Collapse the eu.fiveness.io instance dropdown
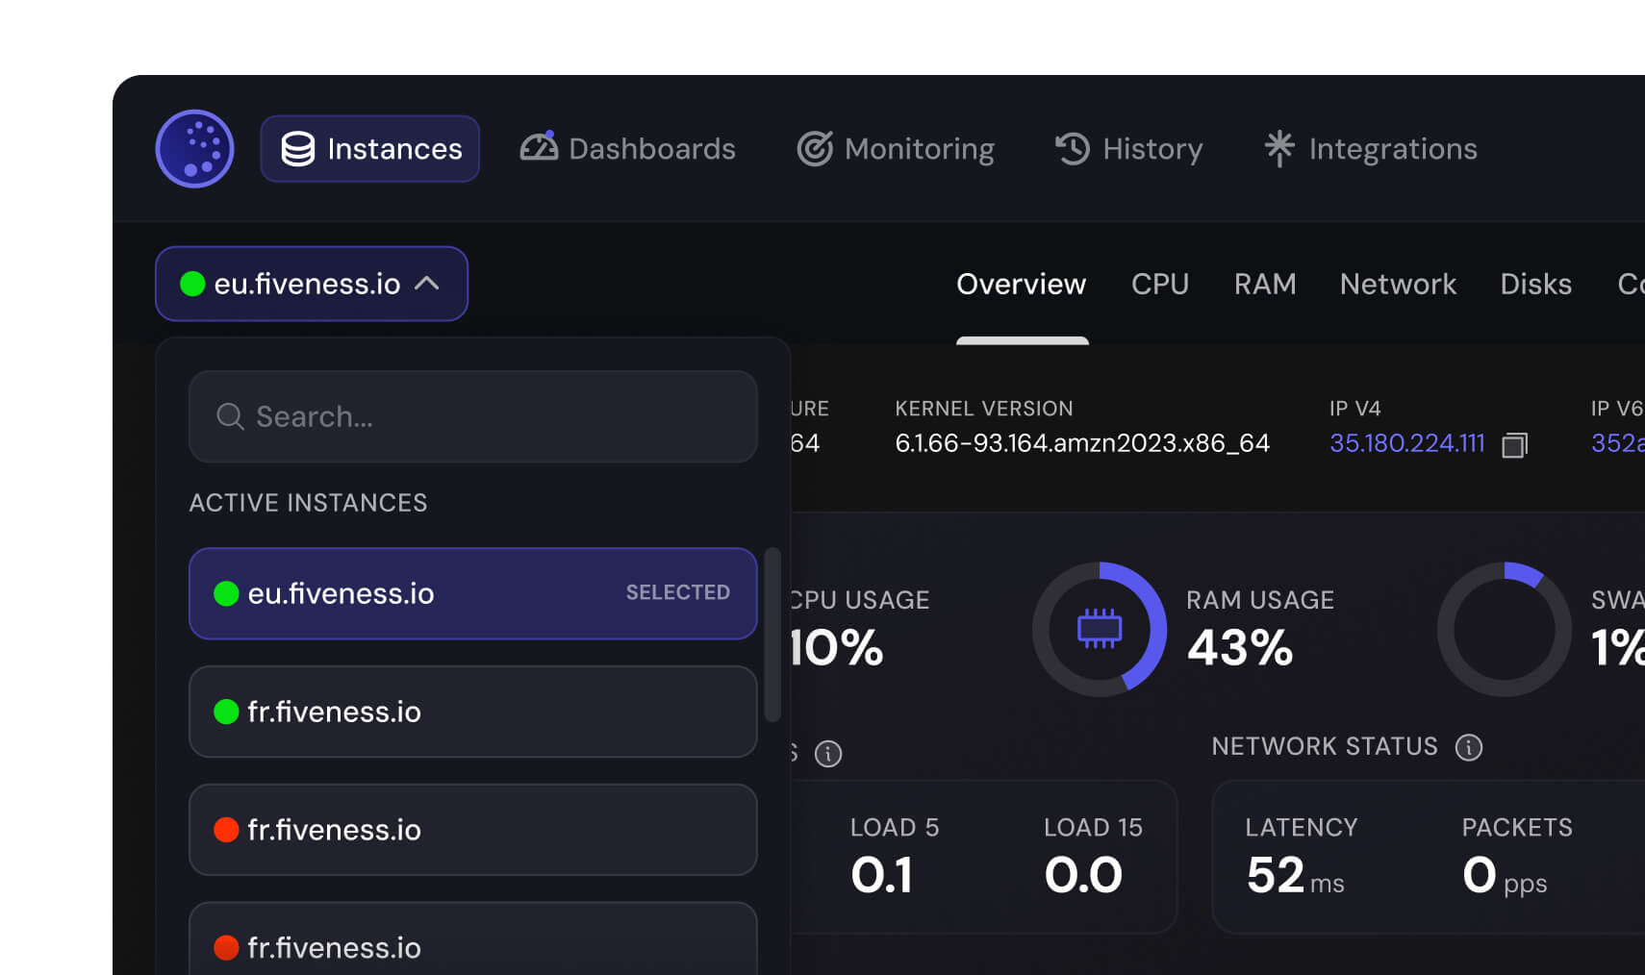The image size is (1645, 975). tap(312, 284)
